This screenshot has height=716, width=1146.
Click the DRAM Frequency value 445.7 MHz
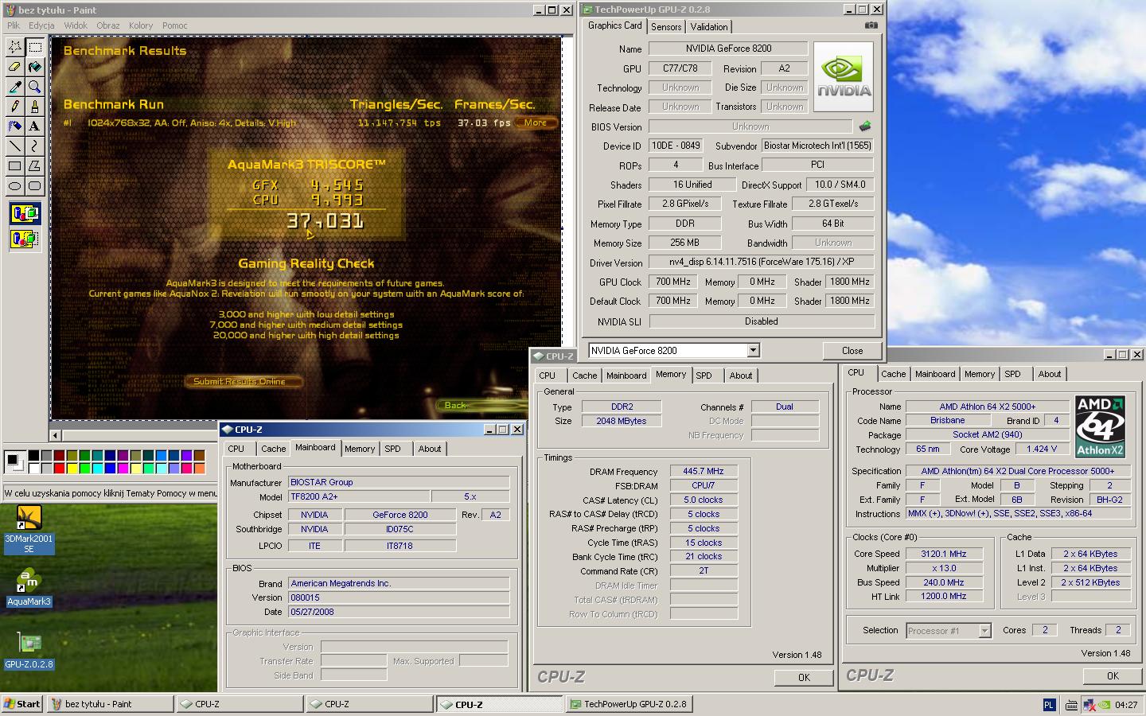[x=704, y=472]
